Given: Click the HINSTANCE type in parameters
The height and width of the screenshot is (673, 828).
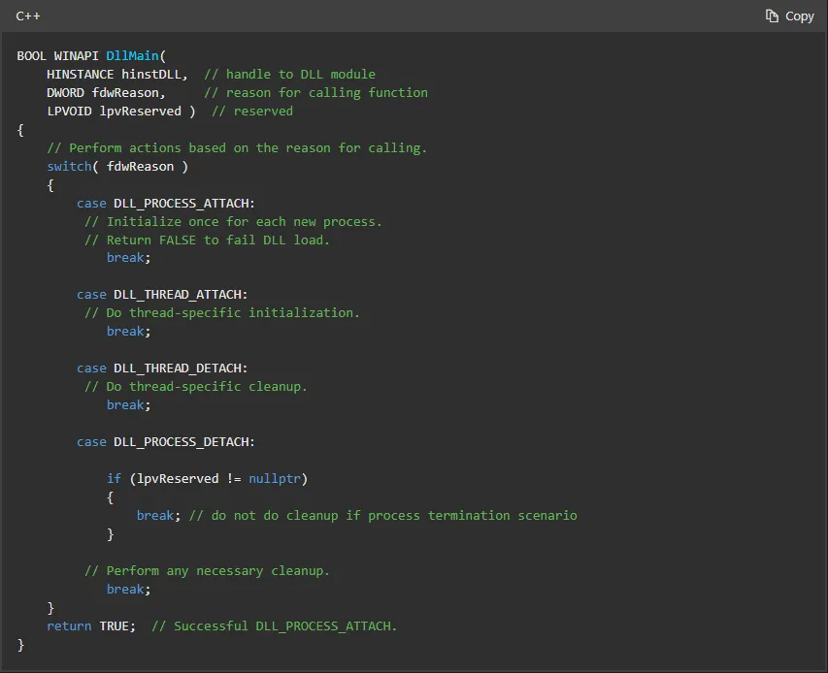Looking at the screenshot, I should click(x=80, y=74).
